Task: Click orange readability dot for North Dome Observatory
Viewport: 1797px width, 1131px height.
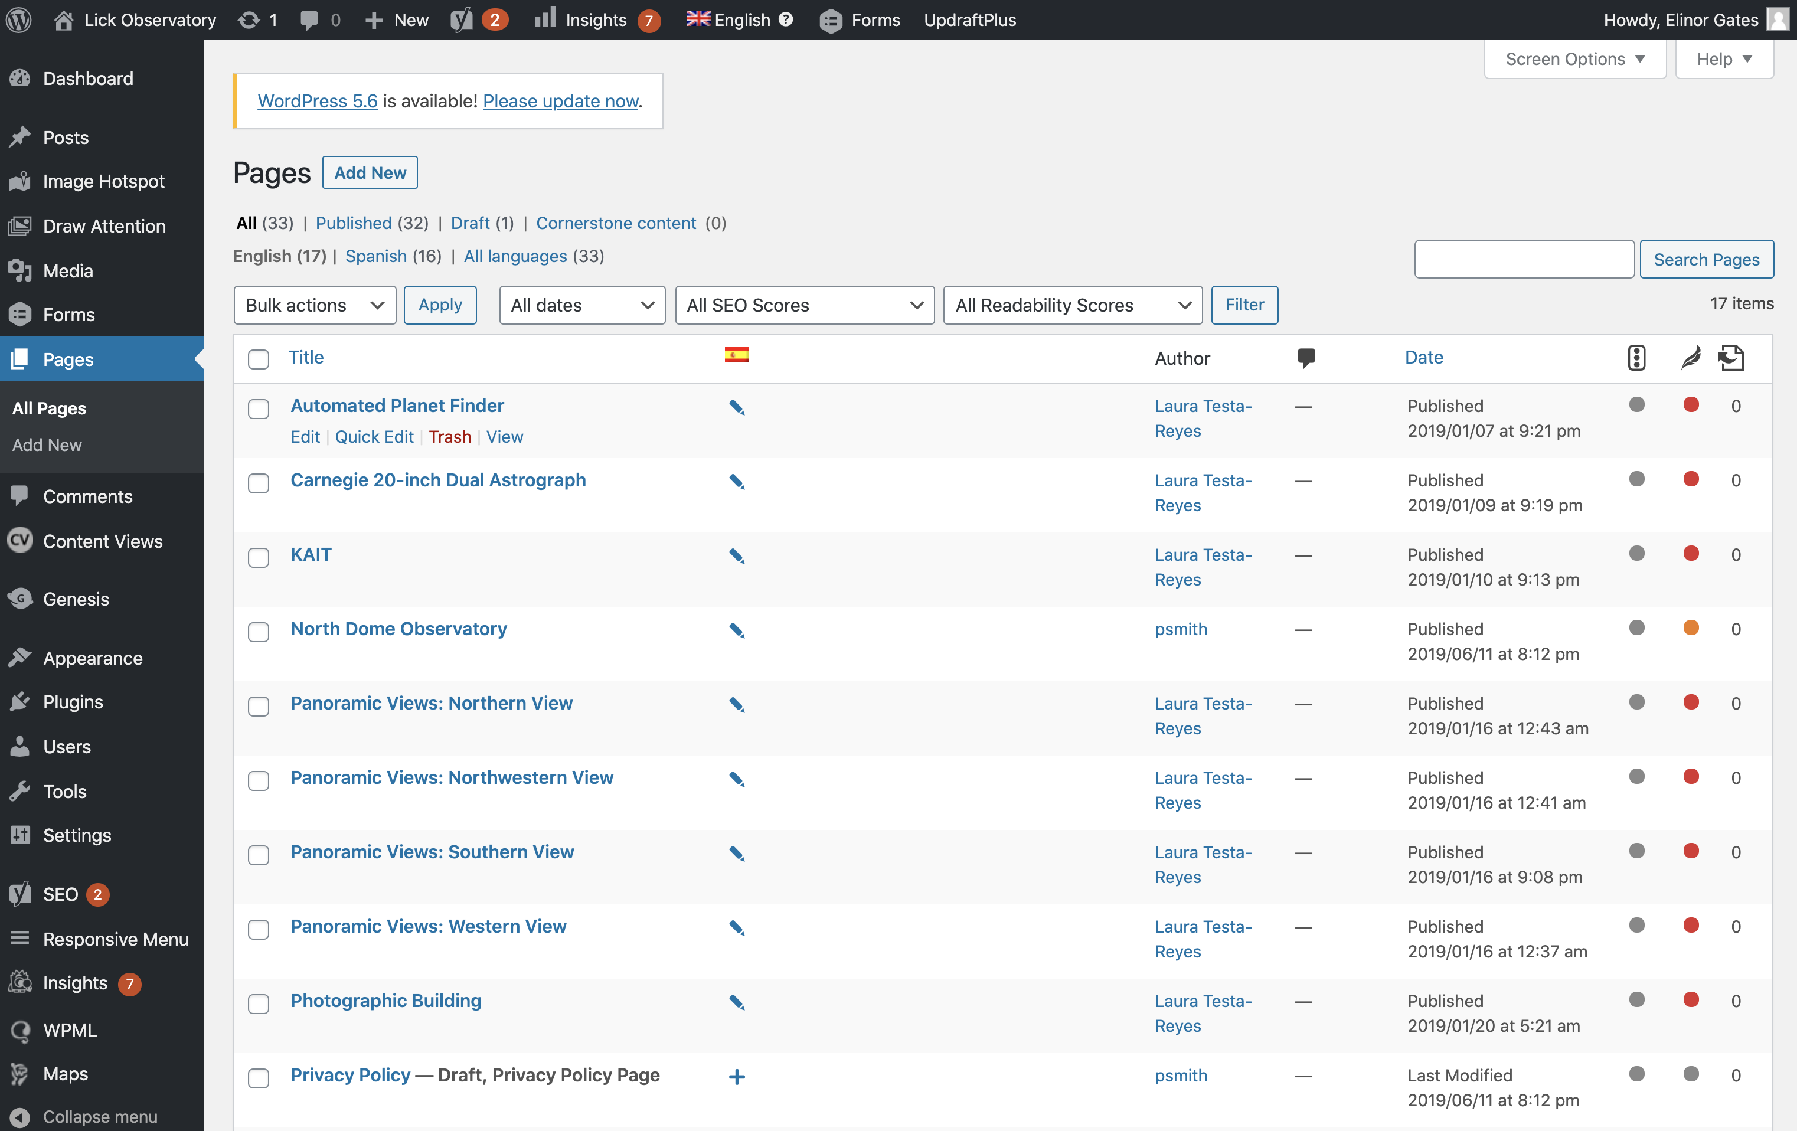Action: point(1691,627)
